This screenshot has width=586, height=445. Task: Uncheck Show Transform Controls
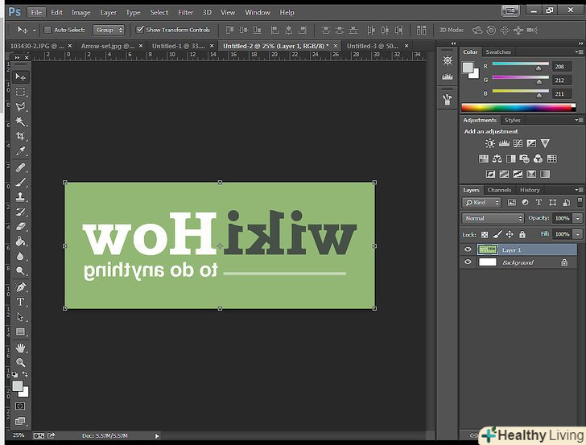(x=139, y=30)
